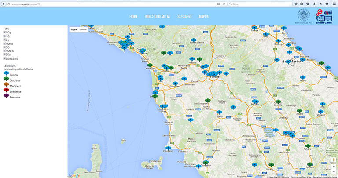Screen dimensions: 338x178
Task: Click the green marker near Foligno
Action: click(x=308, y=146)
